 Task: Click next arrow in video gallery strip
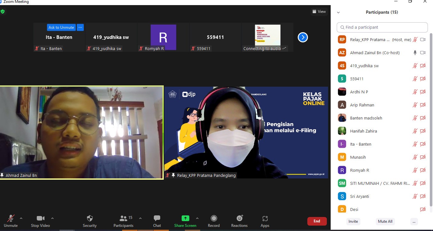[303, 37]
